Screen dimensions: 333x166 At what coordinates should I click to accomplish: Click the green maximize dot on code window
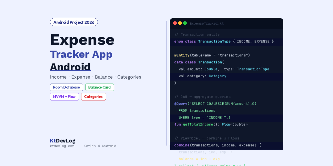[185, 23]
